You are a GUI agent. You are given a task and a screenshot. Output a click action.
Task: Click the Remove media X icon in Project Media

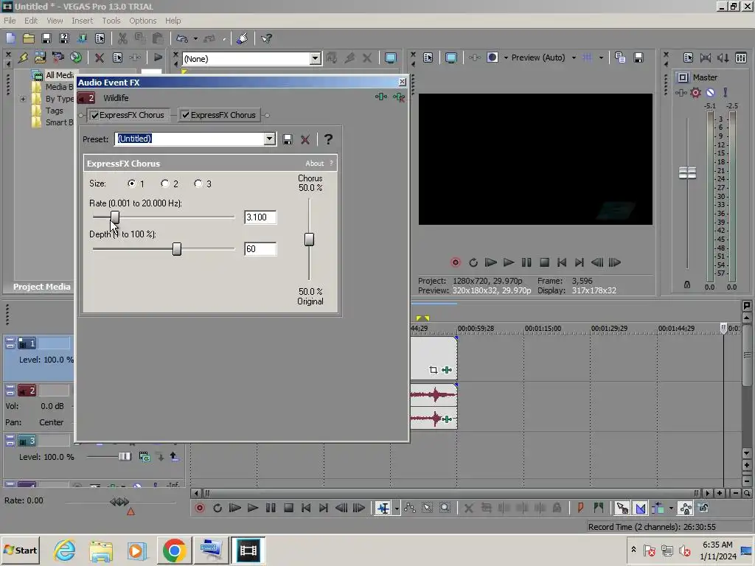[100, 57]
